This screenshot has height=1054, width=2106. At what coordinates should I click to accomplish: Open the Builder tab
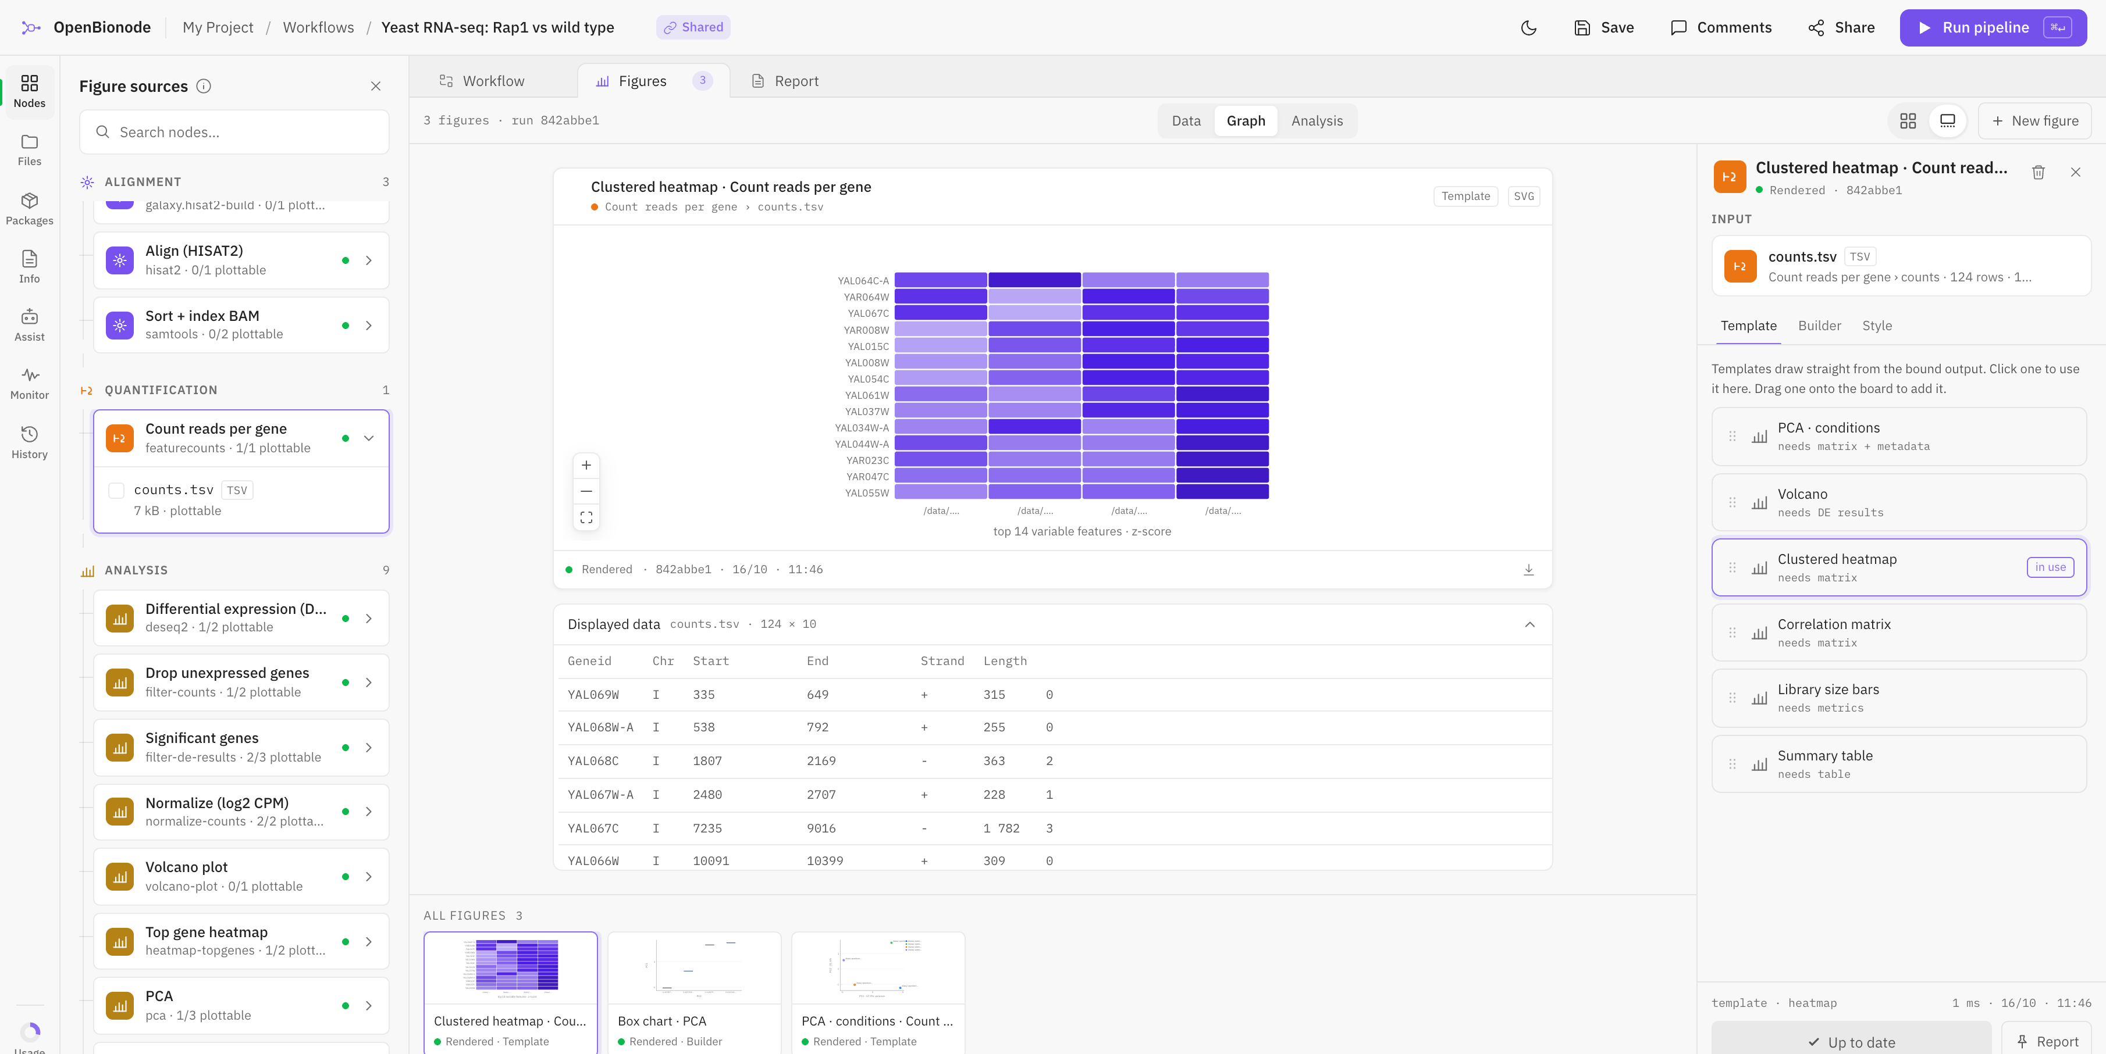[1819, 325]
